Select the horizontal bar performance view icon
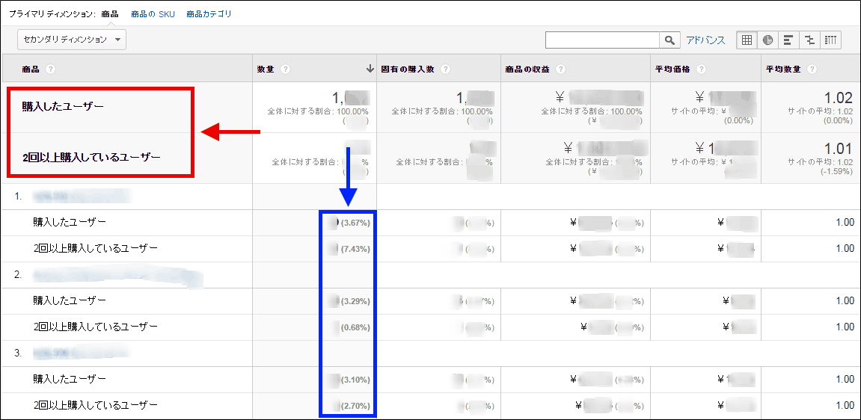The image size is (861, 420). click(x=788, y=40)
